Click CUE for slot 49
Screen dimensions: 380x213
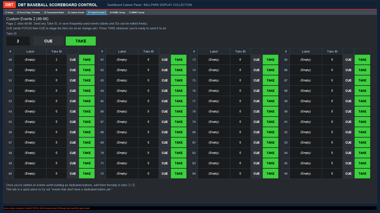[x=73, y=60]
